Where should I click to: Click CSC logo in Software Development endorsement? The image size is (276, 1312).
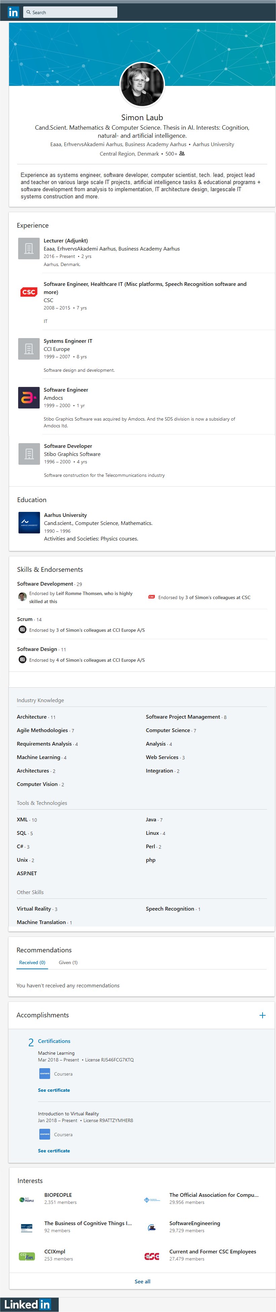[x=152, y=597]
